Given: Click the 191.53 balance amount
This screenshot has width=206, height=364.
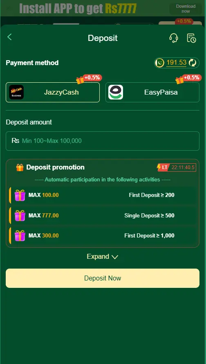Looking at the screenshot, I should click(x=176, y=63).
